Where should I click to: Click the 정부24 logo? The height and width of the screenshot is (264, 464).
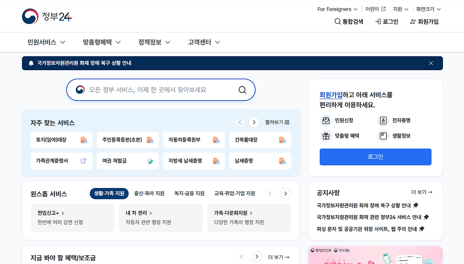point(47,17)
